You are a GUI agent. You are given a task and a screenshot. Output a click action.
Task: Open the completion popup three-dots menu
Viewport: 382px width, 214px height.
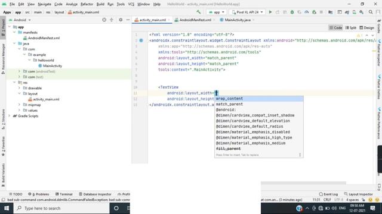[x=300, y=155]
